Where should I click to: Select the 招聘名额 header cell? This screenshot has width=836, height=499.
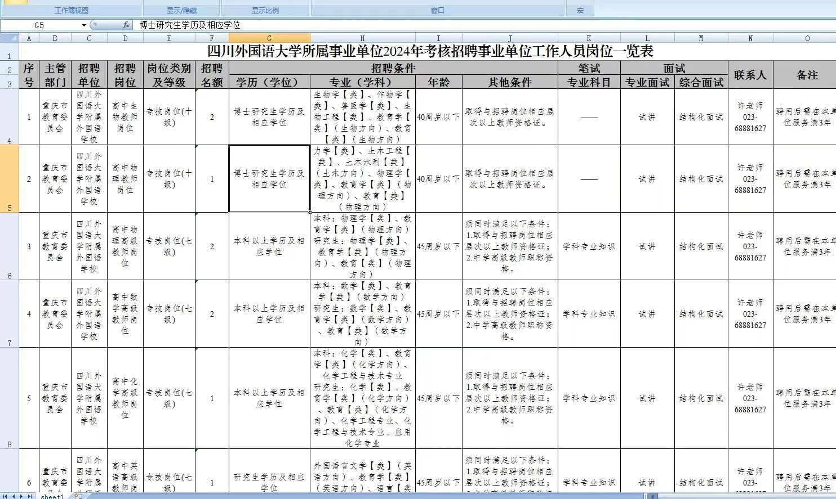tap(212, 75)
